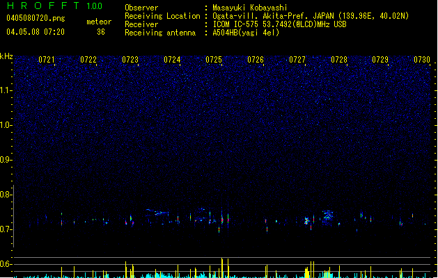Viewport: 438px width, 278px height.
Task: Click the 0730 time marker
Action: point(422,60)
